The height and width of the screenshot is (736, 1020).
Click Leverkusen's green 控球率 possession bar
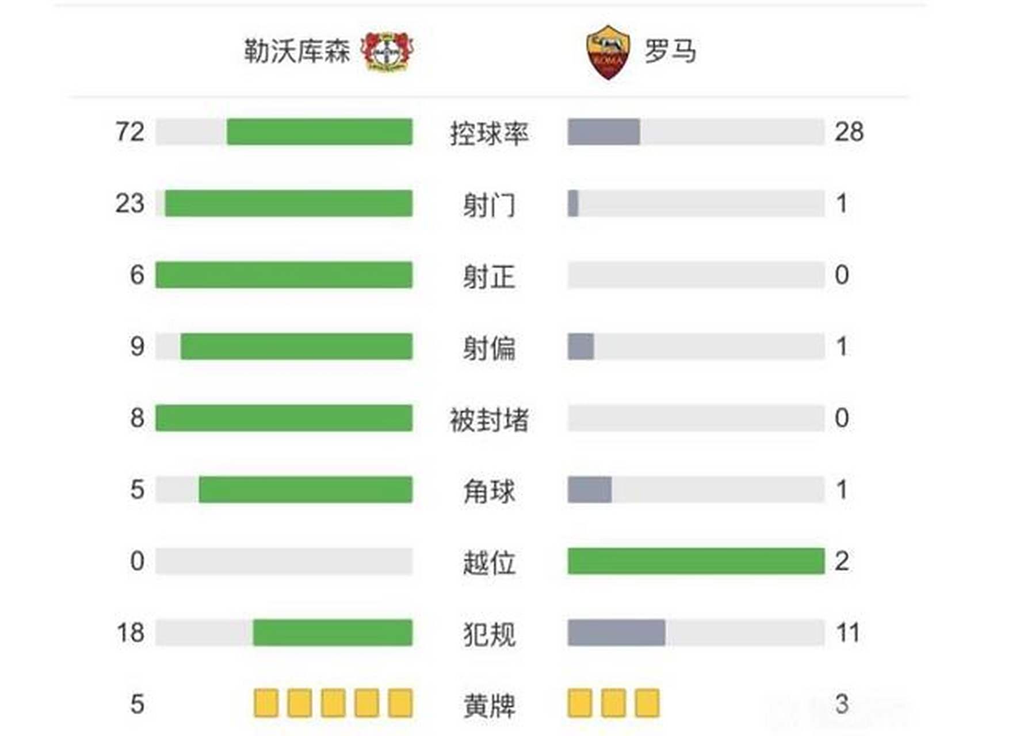(319, 132)
